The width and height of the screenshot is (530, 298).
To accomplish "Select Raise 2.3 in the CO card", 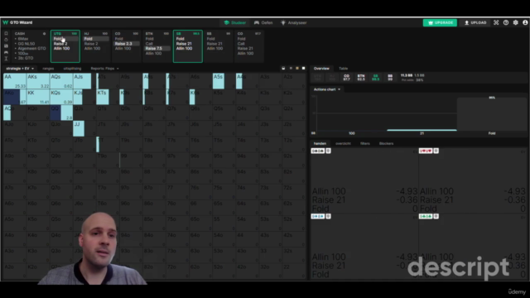I will click(127, 44).
